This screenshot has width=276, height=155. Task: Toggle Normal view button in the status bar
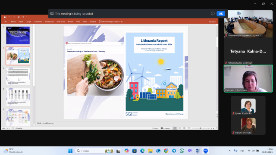pos(175,128)
